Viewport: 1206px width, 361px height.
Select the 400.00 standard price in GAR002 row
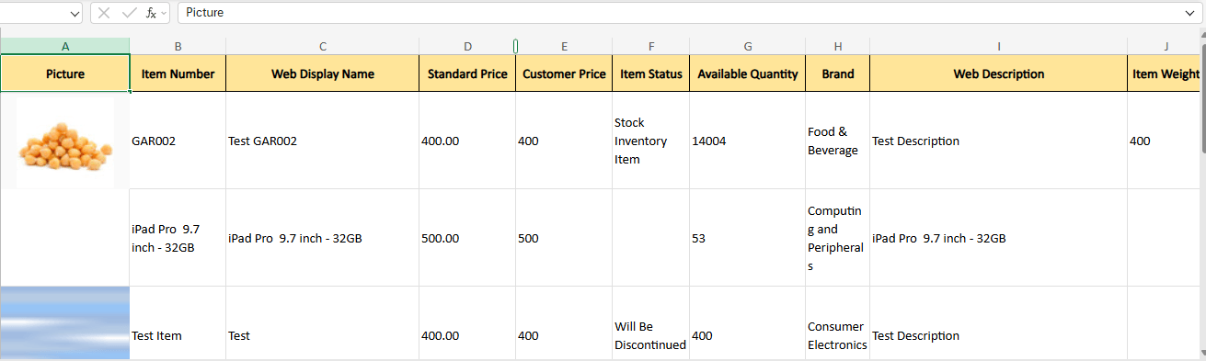click(x=467, y=141)
